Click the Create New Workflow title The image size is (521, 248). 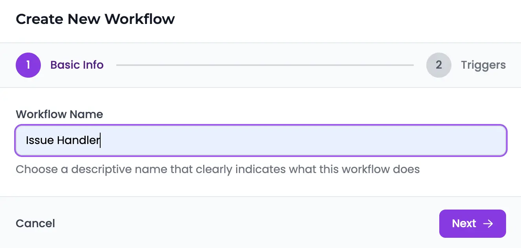(x=95, y=19)
